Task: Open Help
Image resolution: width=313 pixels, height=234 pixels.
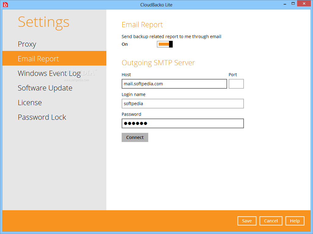Action: click(x=295, y=221)
